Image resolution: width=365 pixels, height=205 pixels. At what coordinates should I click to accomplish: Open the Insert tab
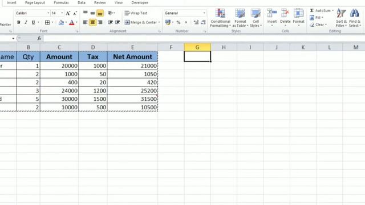pos(11,3)
